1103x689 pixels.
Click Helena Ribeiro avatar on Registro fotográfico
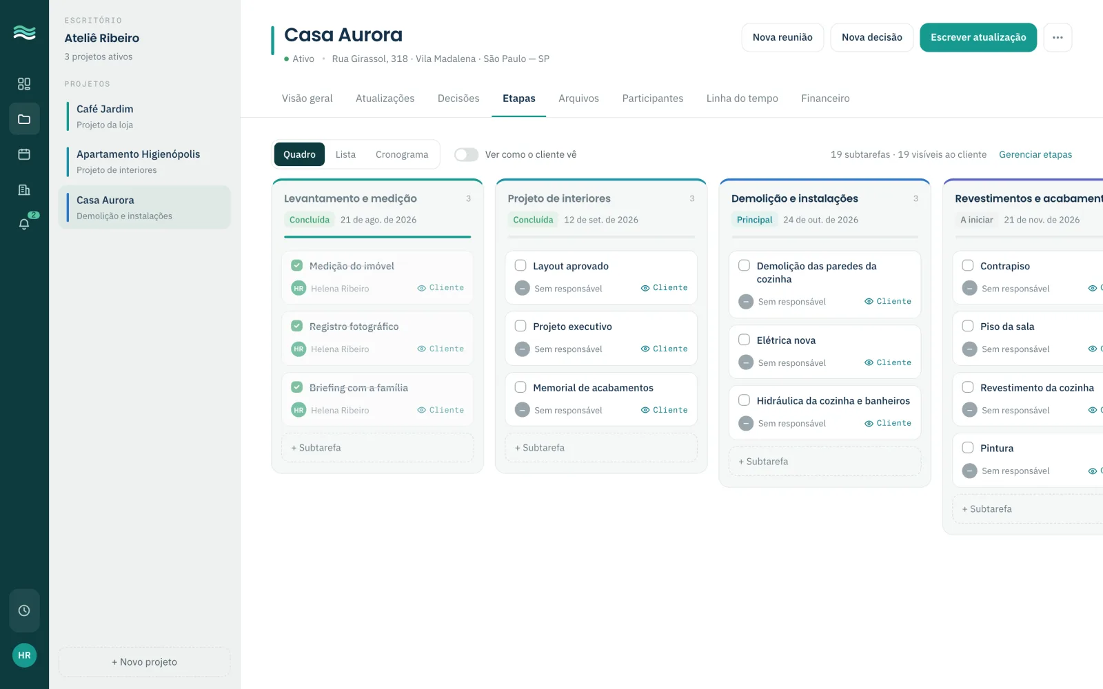point(298,349)
